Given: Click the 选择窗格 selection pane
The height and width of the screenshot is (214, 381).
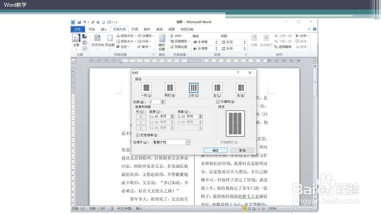Looking at the screenshot, I should pyautogui.click(x=283, y=47).
